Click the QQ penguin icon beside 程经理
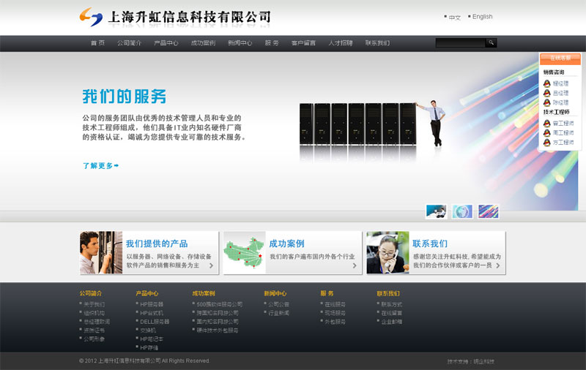The image size is (586, 370). pyautogui.click(x=546, y=83)
